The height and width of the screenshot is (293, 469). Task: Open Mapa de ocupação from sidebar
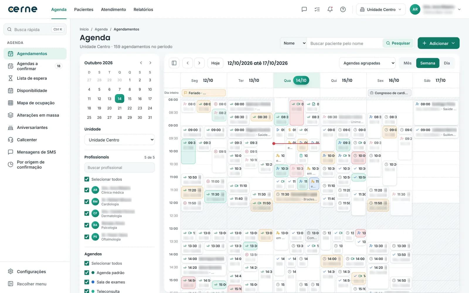click(x=35, y=103)
